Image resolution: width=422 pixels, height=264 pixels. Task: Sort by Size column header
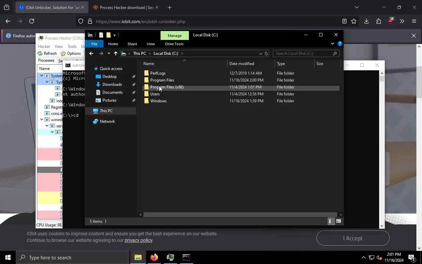(327, 64)
